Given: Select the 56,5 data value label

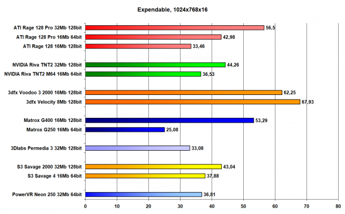Looking at the screenshot, I should click(270, 28).
